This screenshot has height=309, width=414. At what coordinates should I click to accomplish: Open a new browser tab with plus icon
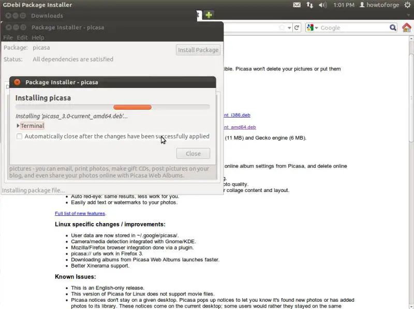(209, 15)
